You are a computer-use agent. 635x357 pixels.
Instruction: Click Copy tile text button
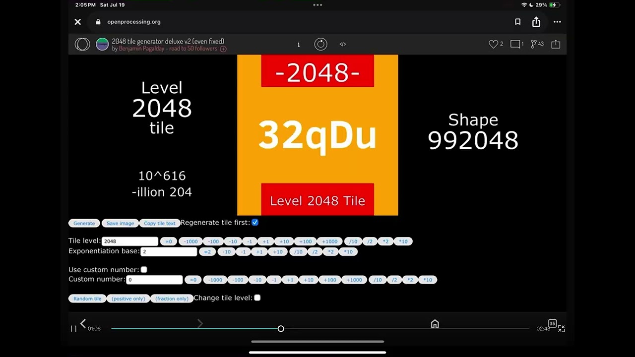[160, 223]
